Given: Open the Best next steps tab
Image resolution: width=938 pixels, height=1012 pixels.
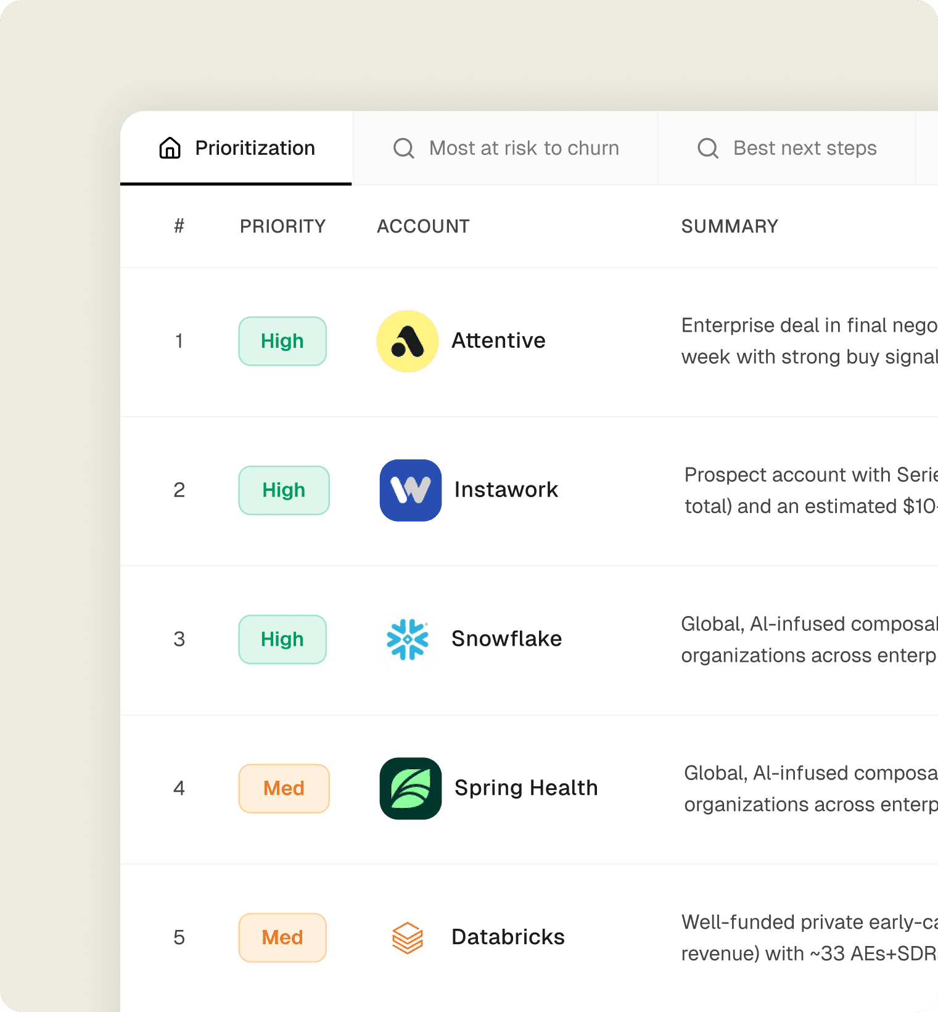Looking at the screenshot, I should (787, 148).
